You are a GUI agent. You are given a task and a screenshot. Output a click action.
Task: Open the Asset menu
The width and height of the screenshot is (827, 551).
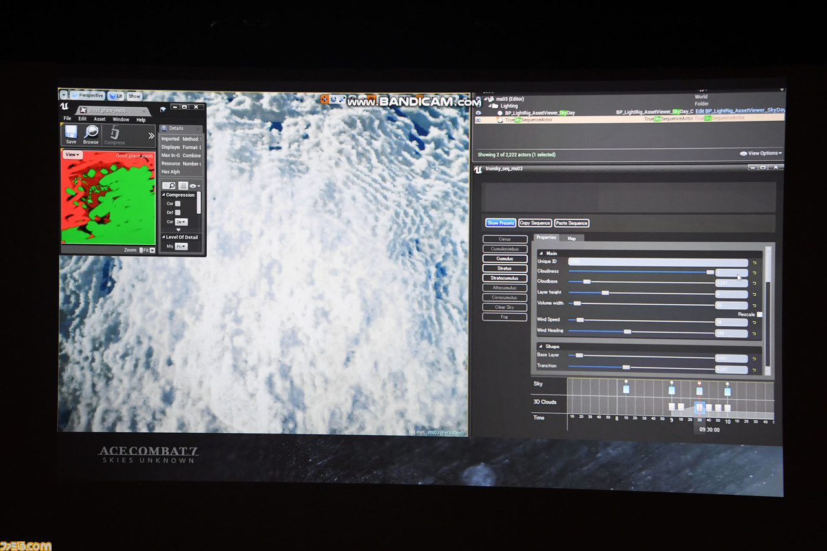point(99,119)
